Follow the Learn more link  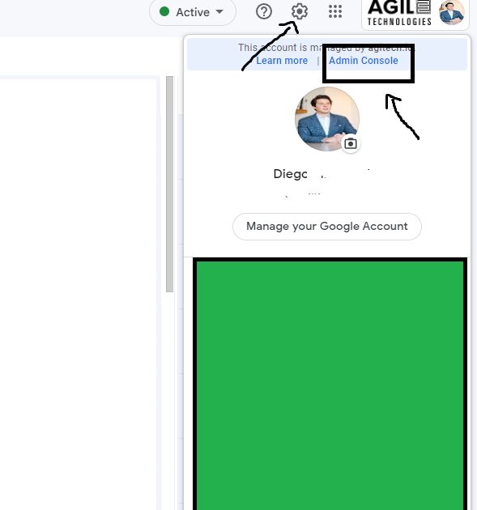tap(282, 61)
